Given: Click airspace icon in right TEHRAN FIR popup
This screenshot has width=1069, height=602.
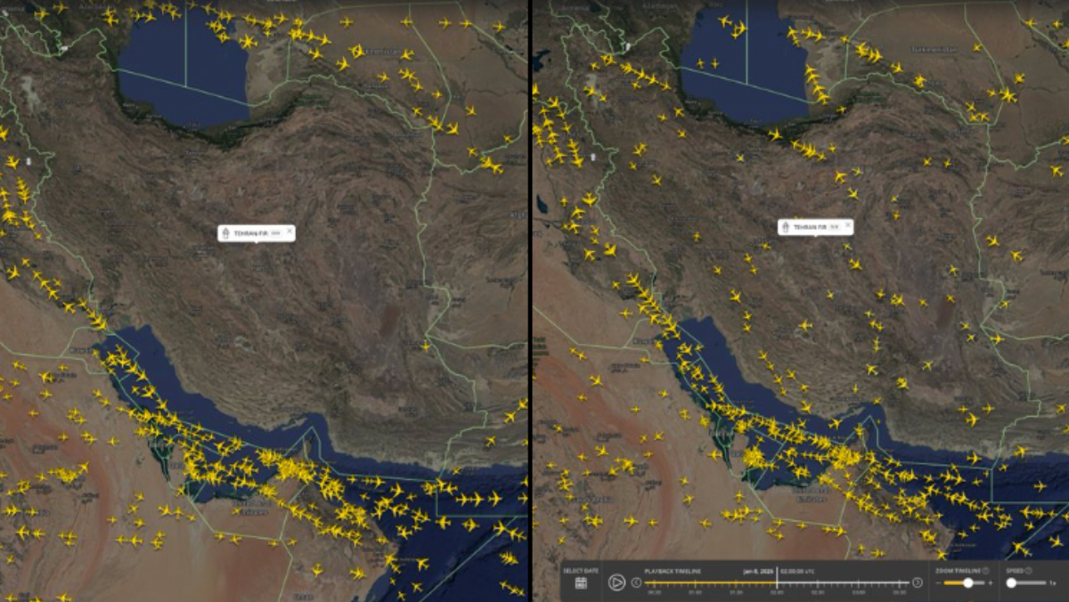Looking at the screenshot, I should 785,227.
